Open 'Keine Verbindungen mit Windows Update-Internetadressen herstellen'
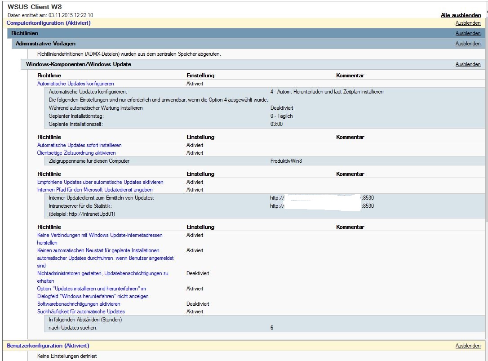Image resolution: width=488 pixels, height=361 pixels. [x=100, y=239]
